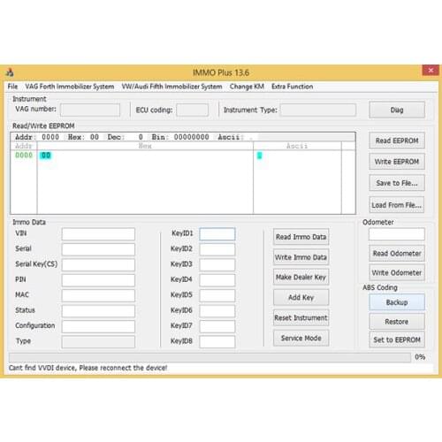Click the IMMO Plus app icon in title bar
The height and width of the screenshot is (442, 442).
tap(10, 72)
